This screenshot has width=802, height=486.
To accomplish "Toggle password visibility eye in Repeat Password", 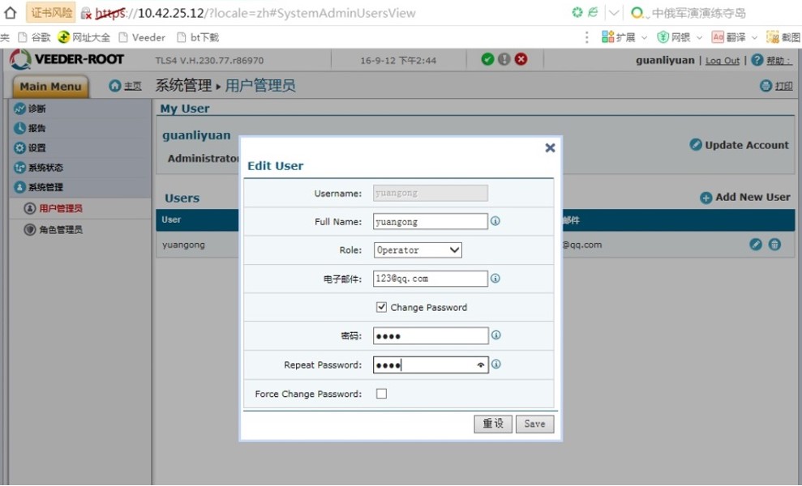I will pyautogui.click(x=480, y=365).
